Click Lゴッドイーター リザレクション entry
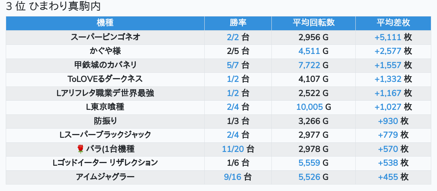This screenshot has width=437, height=191. (x=105, y=163)
